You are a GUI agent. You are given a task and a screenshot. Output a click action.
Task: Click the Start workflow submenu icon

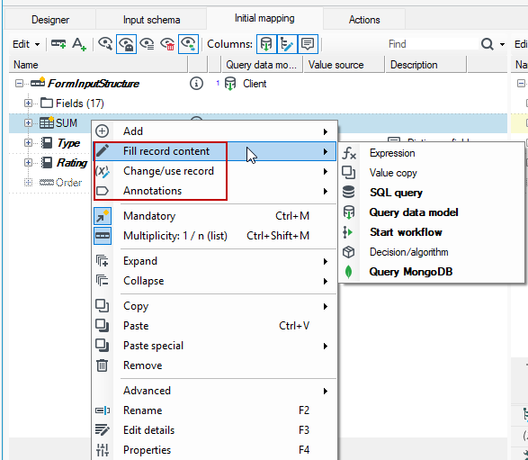pyautogui.click(x=348, y=232)
